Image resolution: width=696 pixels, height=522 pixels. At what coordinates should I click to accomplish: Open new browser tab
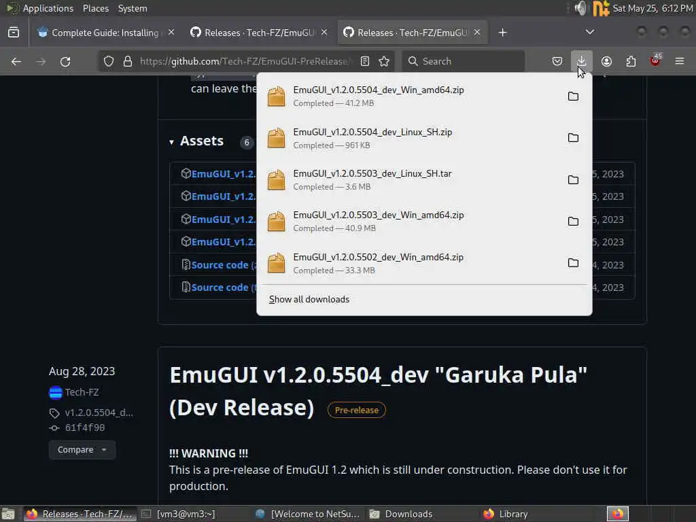click(x=502, y=33)
